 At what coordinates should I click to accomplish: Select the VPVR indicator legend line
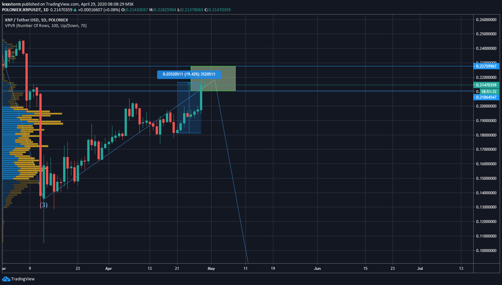point(46,26)
